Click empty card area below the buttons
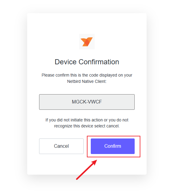The height and width of the screenshot is (192, 169). (x=122, y=166)
